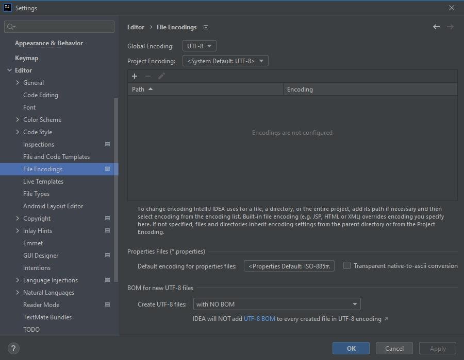Open Font settings page
Screen dimensions: 464x360
[x=29, y=107]
